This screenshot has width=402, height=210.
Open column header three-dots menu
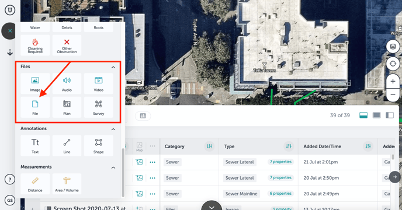153,146
